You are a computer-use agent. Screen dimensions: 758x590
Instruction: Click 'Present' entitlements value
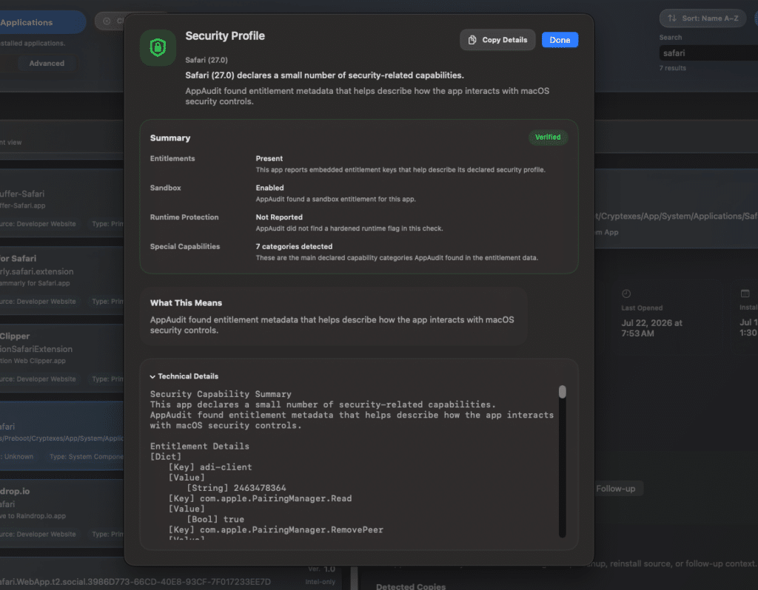269,158
